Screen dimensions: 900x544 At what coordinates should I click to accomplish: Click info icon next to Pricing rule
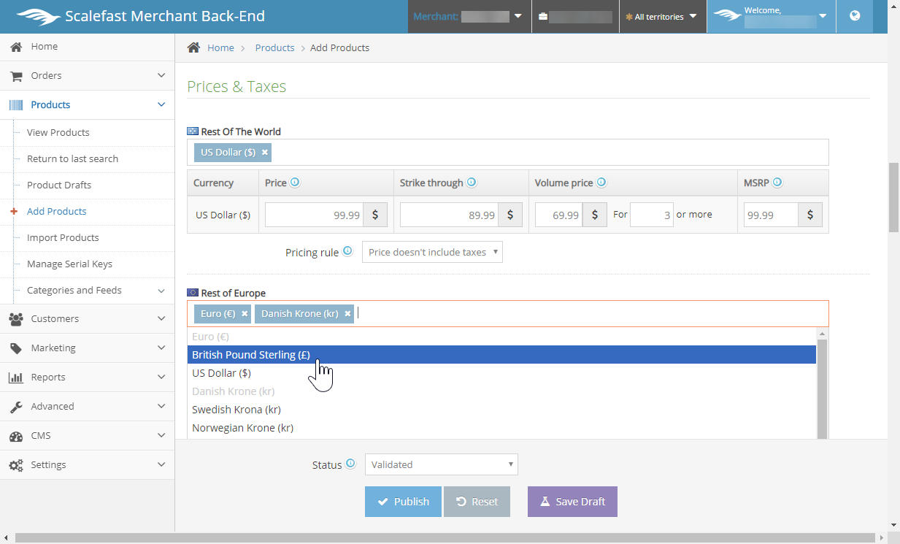pyautogui.click(x=347, y=251)
